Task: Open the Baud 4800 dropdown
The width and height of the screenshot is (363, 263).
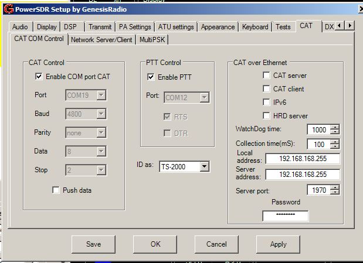Action: (101, 114)
